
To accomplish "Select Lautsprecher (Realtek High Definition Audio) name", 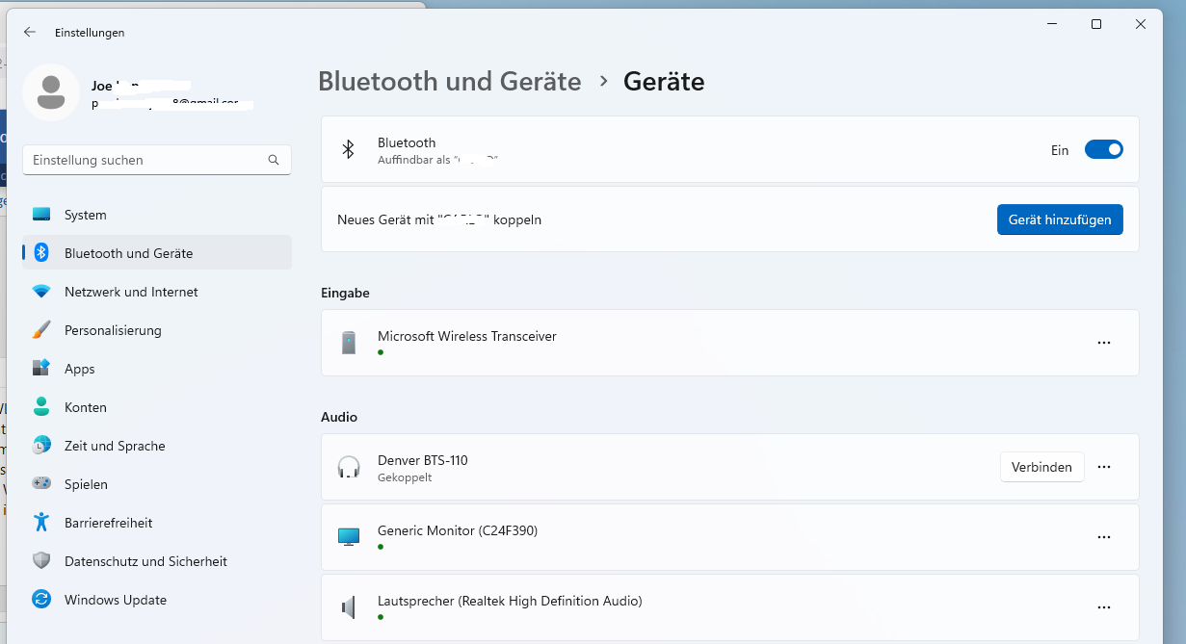I will tap(510, 601).
